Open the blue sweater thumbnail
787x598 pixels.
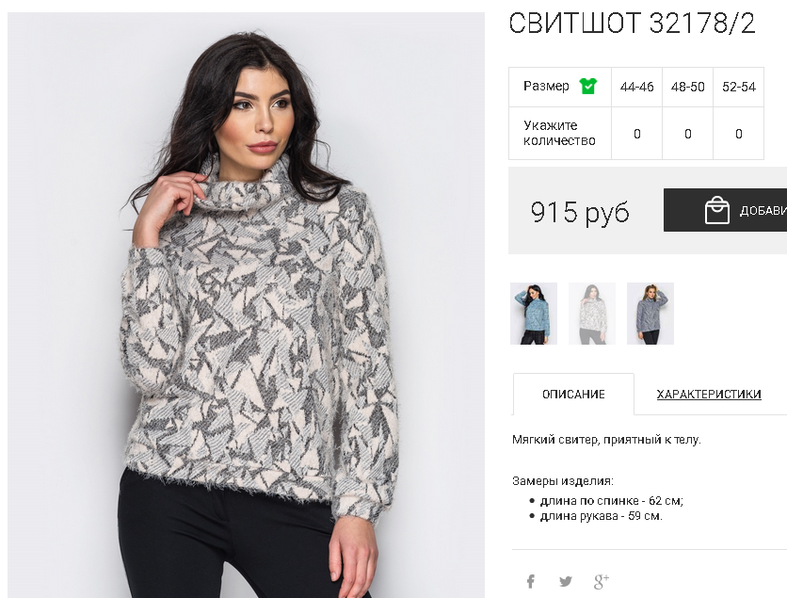click(x=534, y=314)
